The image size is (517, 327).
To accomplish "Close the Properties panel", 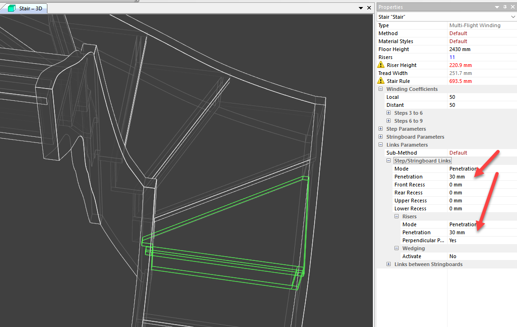I will (x=512, y=7).
